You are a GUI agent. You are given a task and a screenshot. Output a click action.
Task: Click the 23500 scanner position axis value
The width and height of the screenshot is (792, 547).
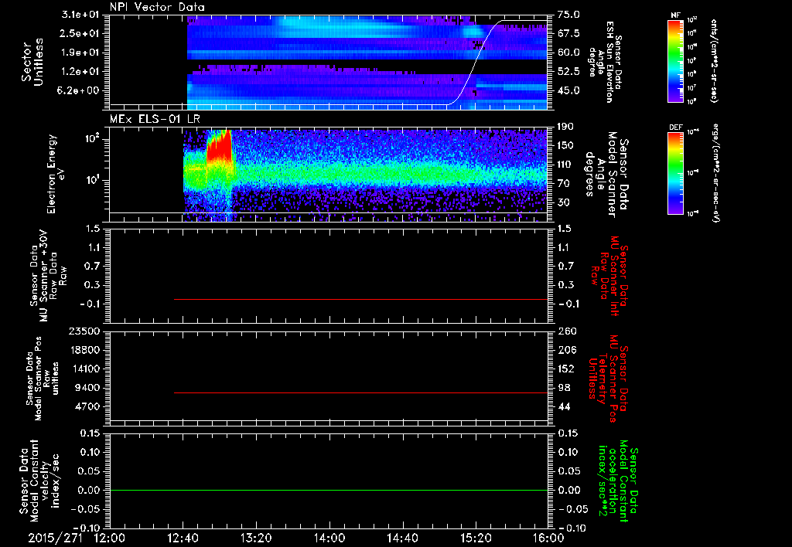pyautogui.click(x=86, y=331)
